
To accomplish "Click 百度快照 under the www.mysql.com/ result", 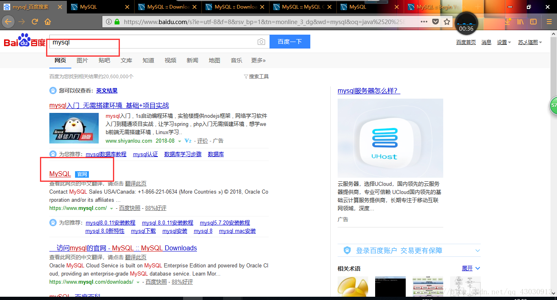I will click(130, 208).
